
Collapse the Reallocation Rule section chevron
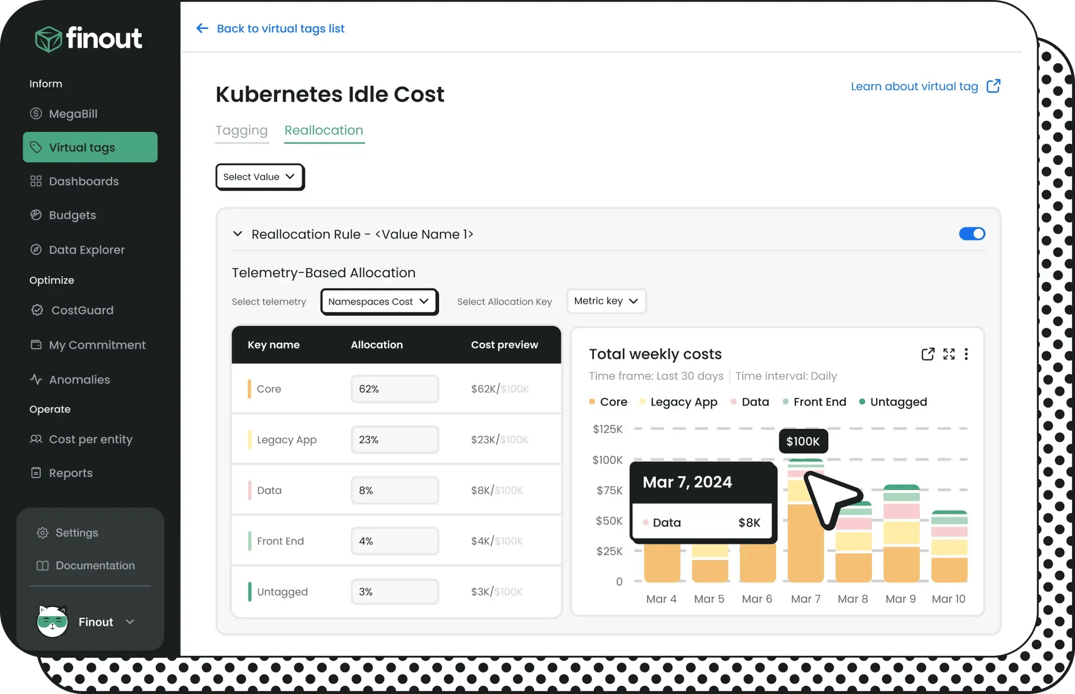(238, 234)
